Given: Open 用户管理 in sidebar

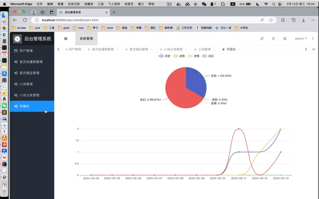Looking at the screenshot, I should point(32,51).
